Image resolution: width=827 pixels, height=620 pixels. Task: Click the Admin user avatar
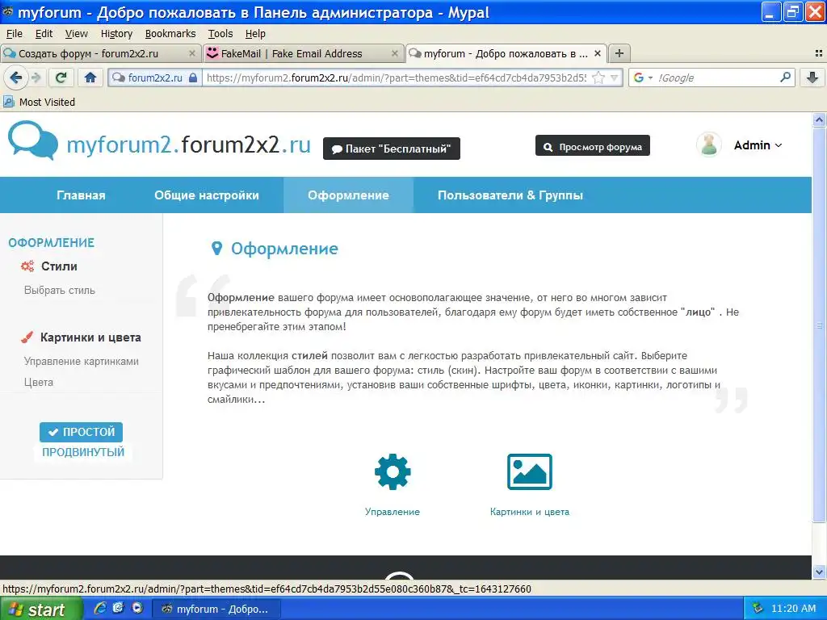click(x=709, y=145)
